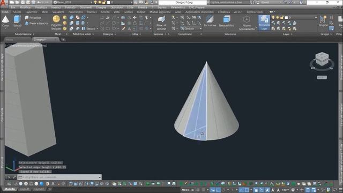The image size is (343, 193).
Task: Open the Solido ribbon tab
Action: [x=17, y=12]
